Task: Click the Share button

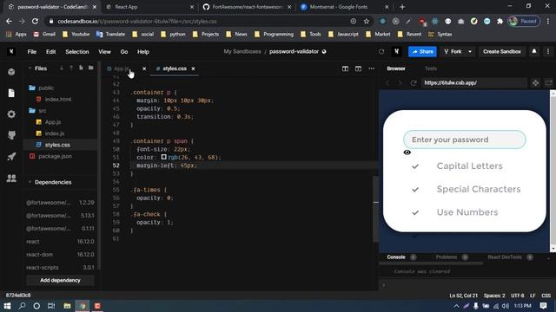Action: [x=422, y=52]
